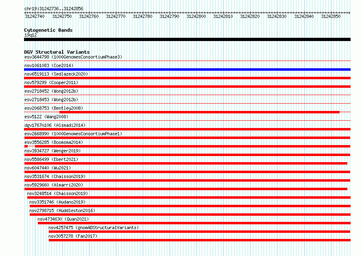The image size is (362, 256).
Task: Open esv2668990 (1000GenomesConsortiumPhase1) label
Action: click(73, 134)
